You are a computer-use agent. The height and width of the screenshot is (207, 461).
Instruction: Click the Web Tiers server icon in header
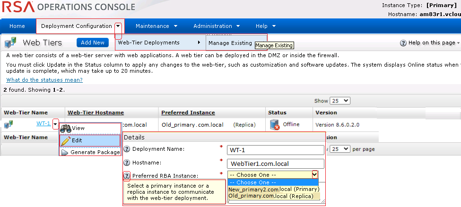click(10, 43)
